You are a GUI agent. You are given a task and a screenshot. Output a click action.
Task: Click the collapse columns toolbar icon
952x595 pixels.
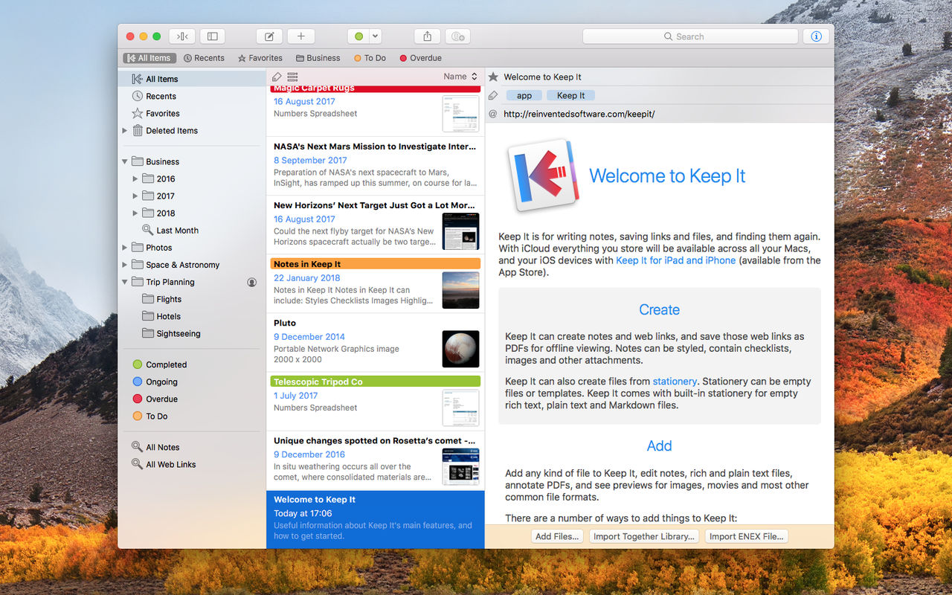pyautogui.click(x=182, y=36)
